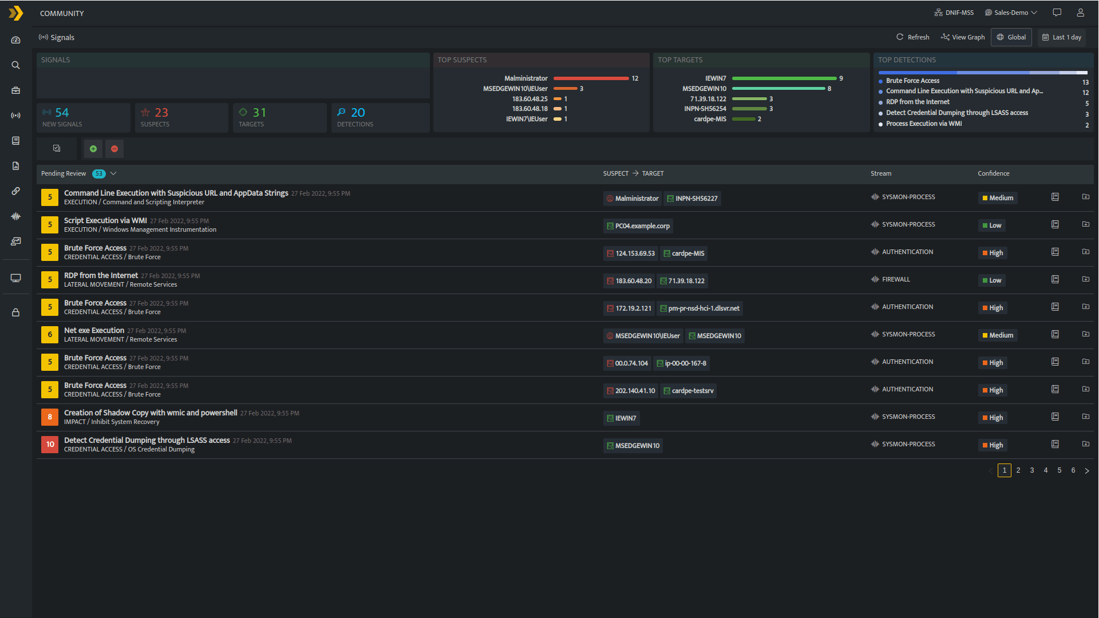This screenshot has width=1099, height=618.
Task: Open View Graph
Action: pos(963,37)
